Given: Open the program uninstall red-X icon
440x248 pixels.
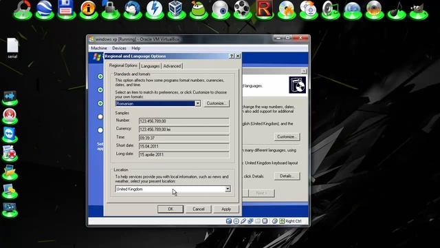Looking at the screenshot, I should point(10,153).
